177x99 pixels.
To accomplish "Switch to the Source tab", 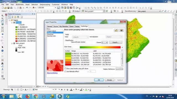I will [56, 26].
